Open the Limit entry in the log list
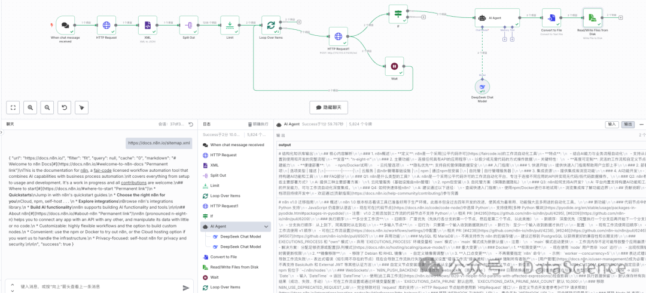Screen dimensions: 646x293 click(236, 186)
